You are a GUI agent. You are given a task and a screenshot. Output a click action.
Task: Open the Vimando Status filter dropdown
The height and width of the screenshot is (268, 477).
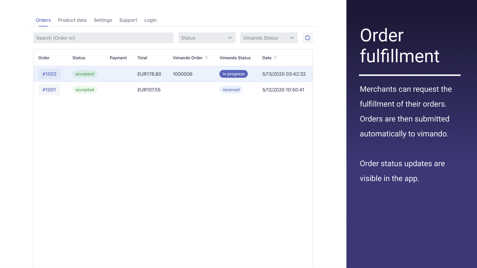(x=269, y=38)
